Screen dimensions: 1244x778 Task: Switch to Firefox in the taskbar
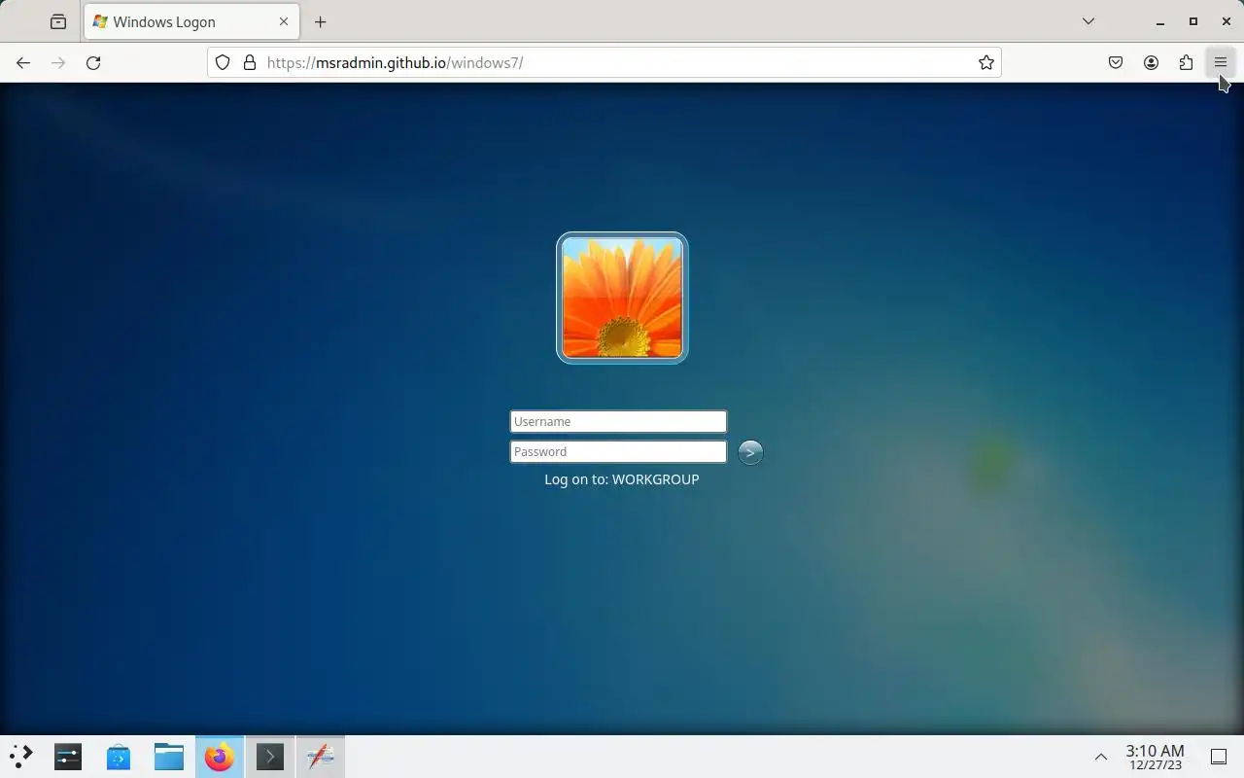click(x=220, y=757)
